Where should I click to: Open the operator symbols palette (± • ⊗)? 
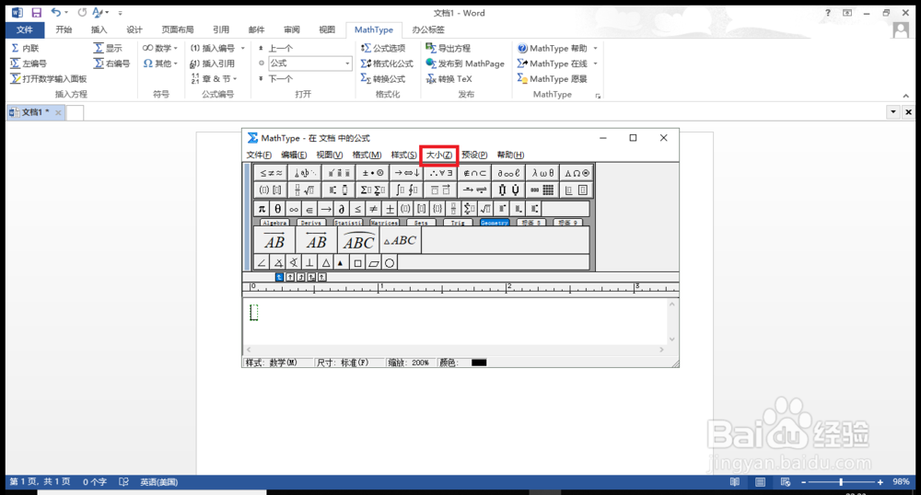[373, 173]
